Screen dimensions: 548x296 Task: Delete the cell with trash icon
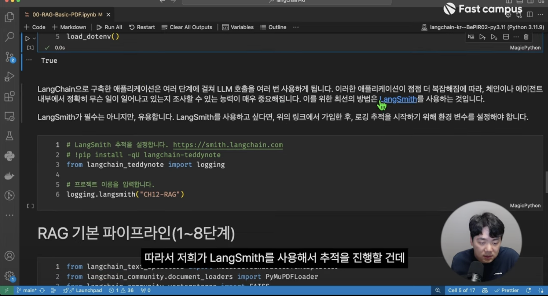526,37
